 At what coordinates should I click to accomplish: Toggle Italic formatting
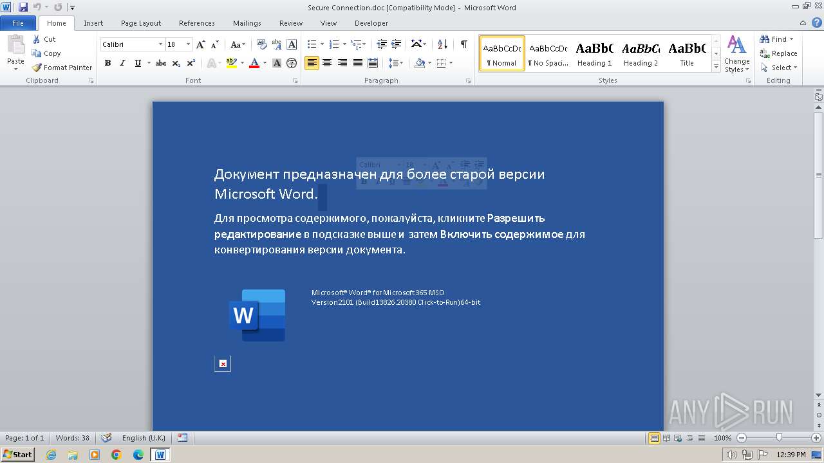tap(122, 63)
